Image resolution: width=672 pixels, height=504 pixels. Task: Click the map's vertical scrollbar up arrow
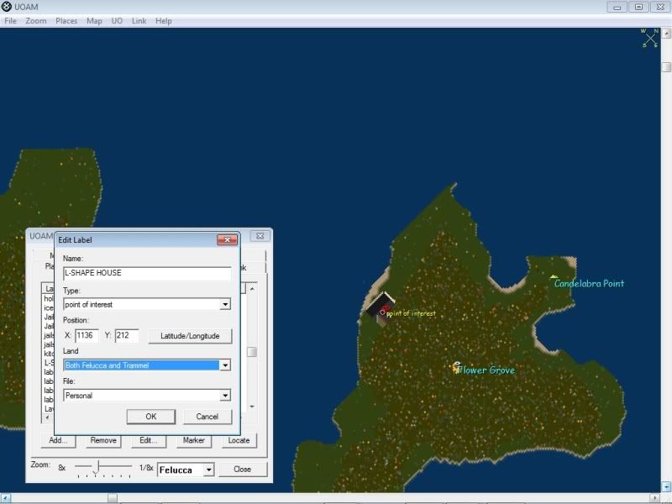(x=666, y=33)
